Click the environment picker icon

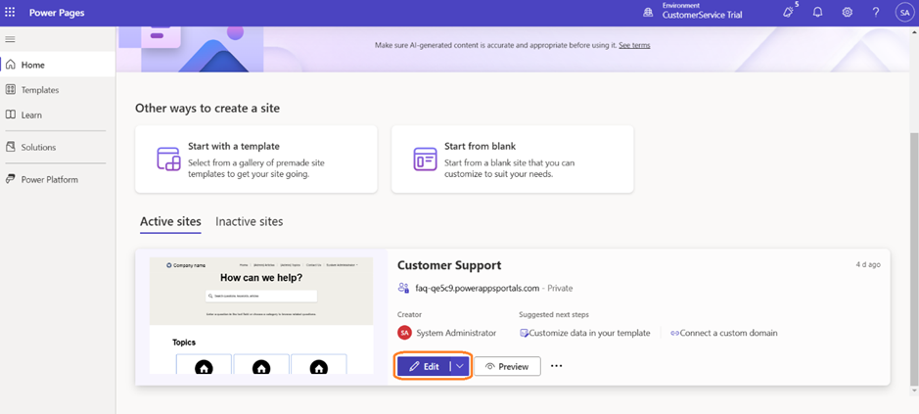(648, 13)
